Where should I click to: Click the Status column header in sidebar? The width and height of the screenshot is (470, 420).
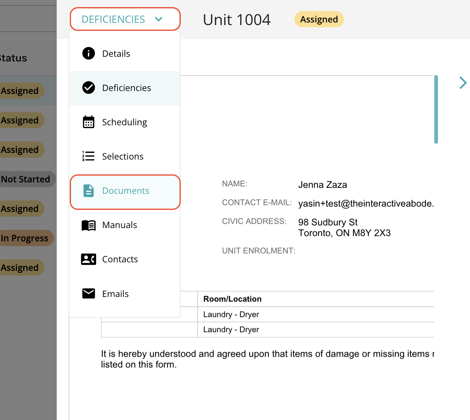[x=13, y=58]
